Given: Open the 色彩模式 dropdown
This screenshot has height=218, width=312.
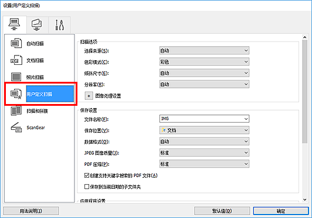Looking at the screenshot, I should pos(204,62).
